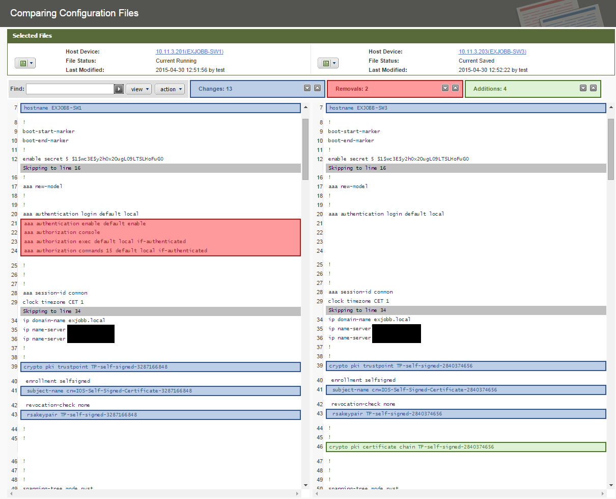Click the Additions: 4 label

pyautogui.click(x=490, y=89)
